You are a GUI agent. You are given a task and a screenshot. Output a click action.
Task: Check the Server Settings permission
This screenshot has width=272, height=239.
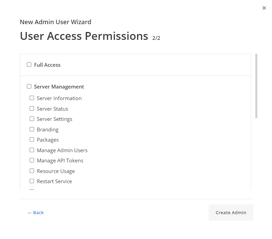(x=32, y=119)
